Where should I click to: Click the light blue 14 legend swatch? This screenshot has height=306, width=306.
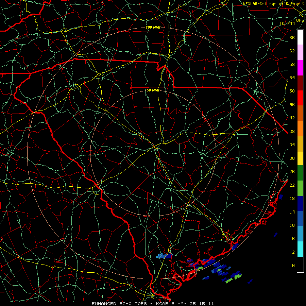click(301, 234)
